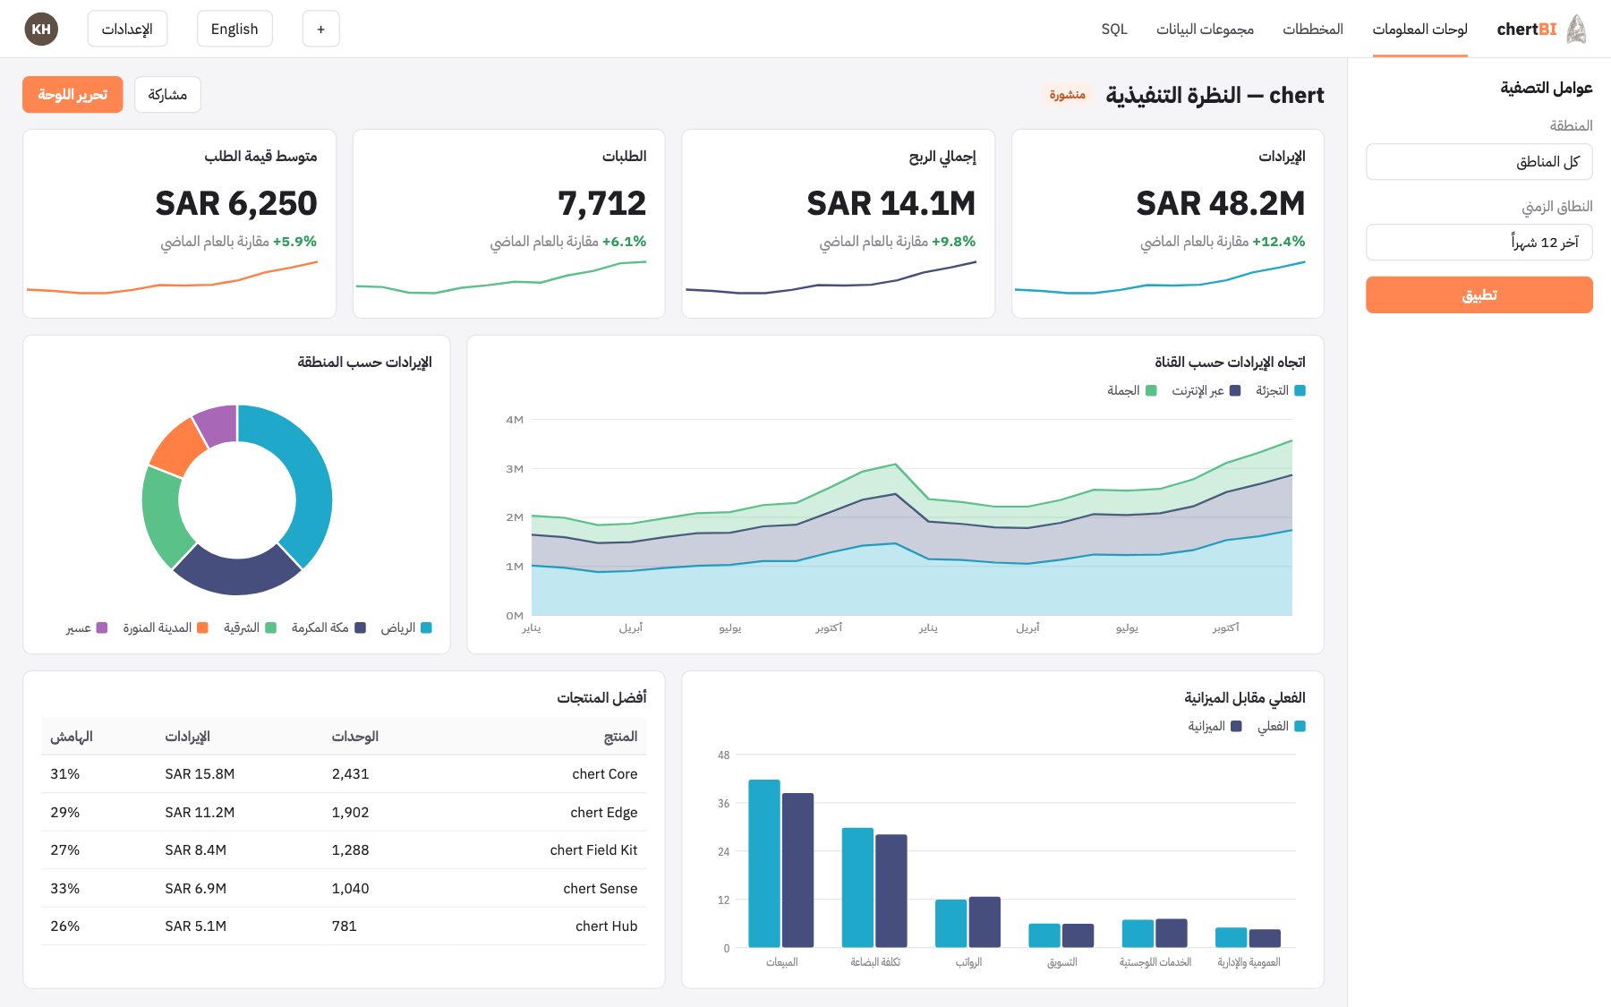Toggle مكة المكرمة legend swatch

tap(361, 628)
